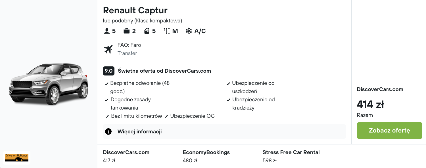426x168 pixels.
Task: Click the luggage suitcase icon
Action: (126, 31)
